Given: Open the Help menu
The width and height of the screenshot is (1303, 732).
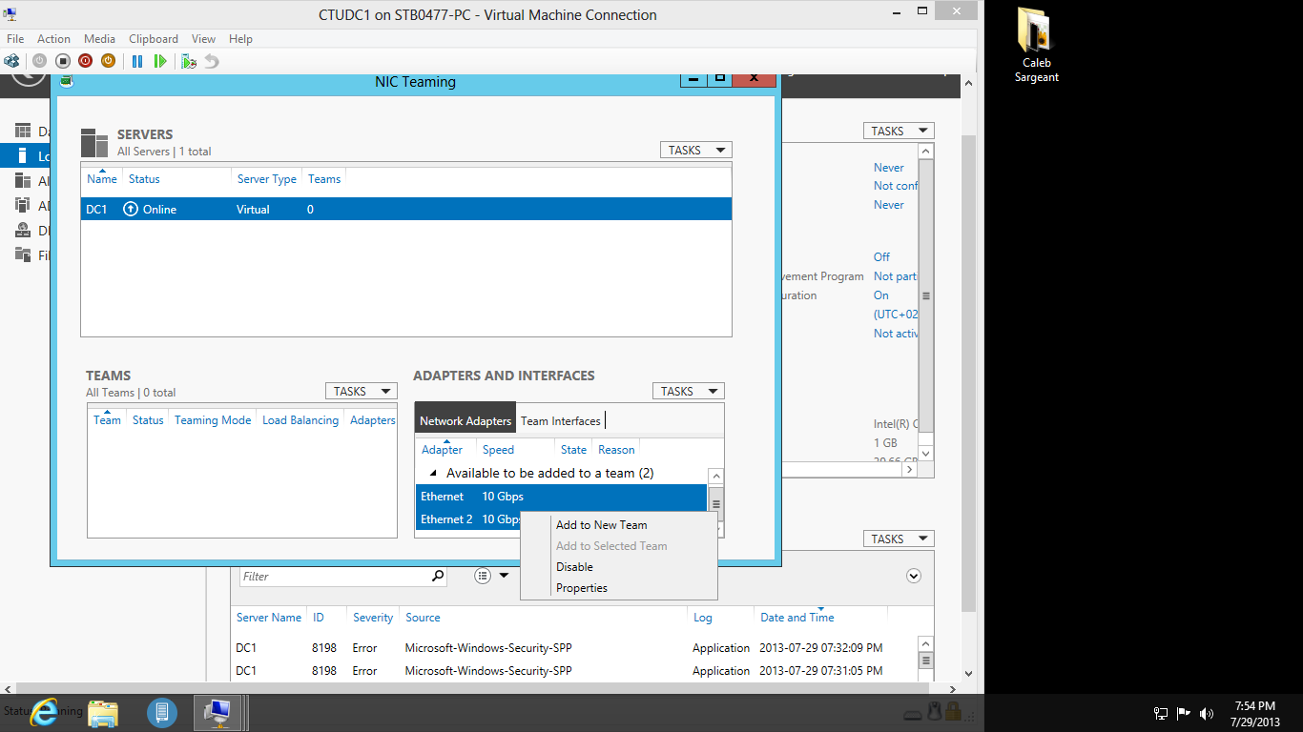Looking at the screenshot, I should click(x=240, y=39).
